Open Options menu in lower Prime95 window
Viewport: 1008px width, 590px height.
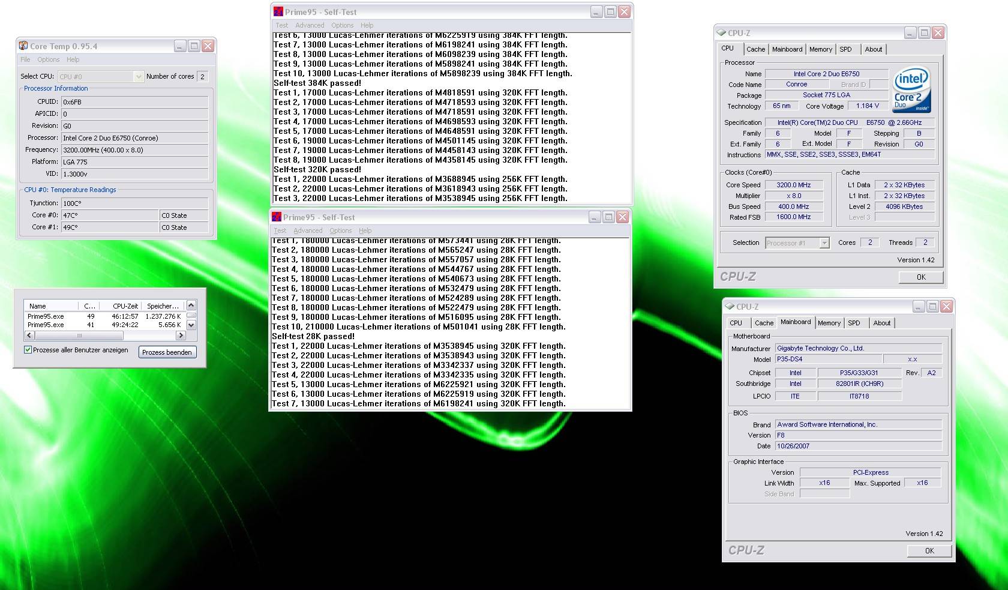(x=340, y=230)
